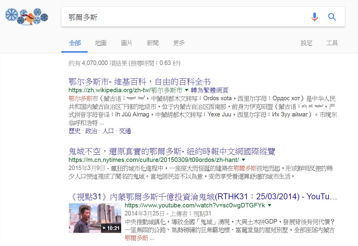358x246 pixels.
Task: Open the NYTimes 鬼城不空 article title
Action: (x=172, y=151)
